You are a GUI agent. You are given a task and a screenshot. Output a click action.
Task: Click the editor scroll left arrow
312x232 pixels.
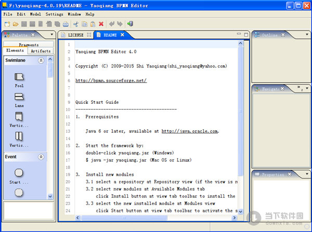78,217
